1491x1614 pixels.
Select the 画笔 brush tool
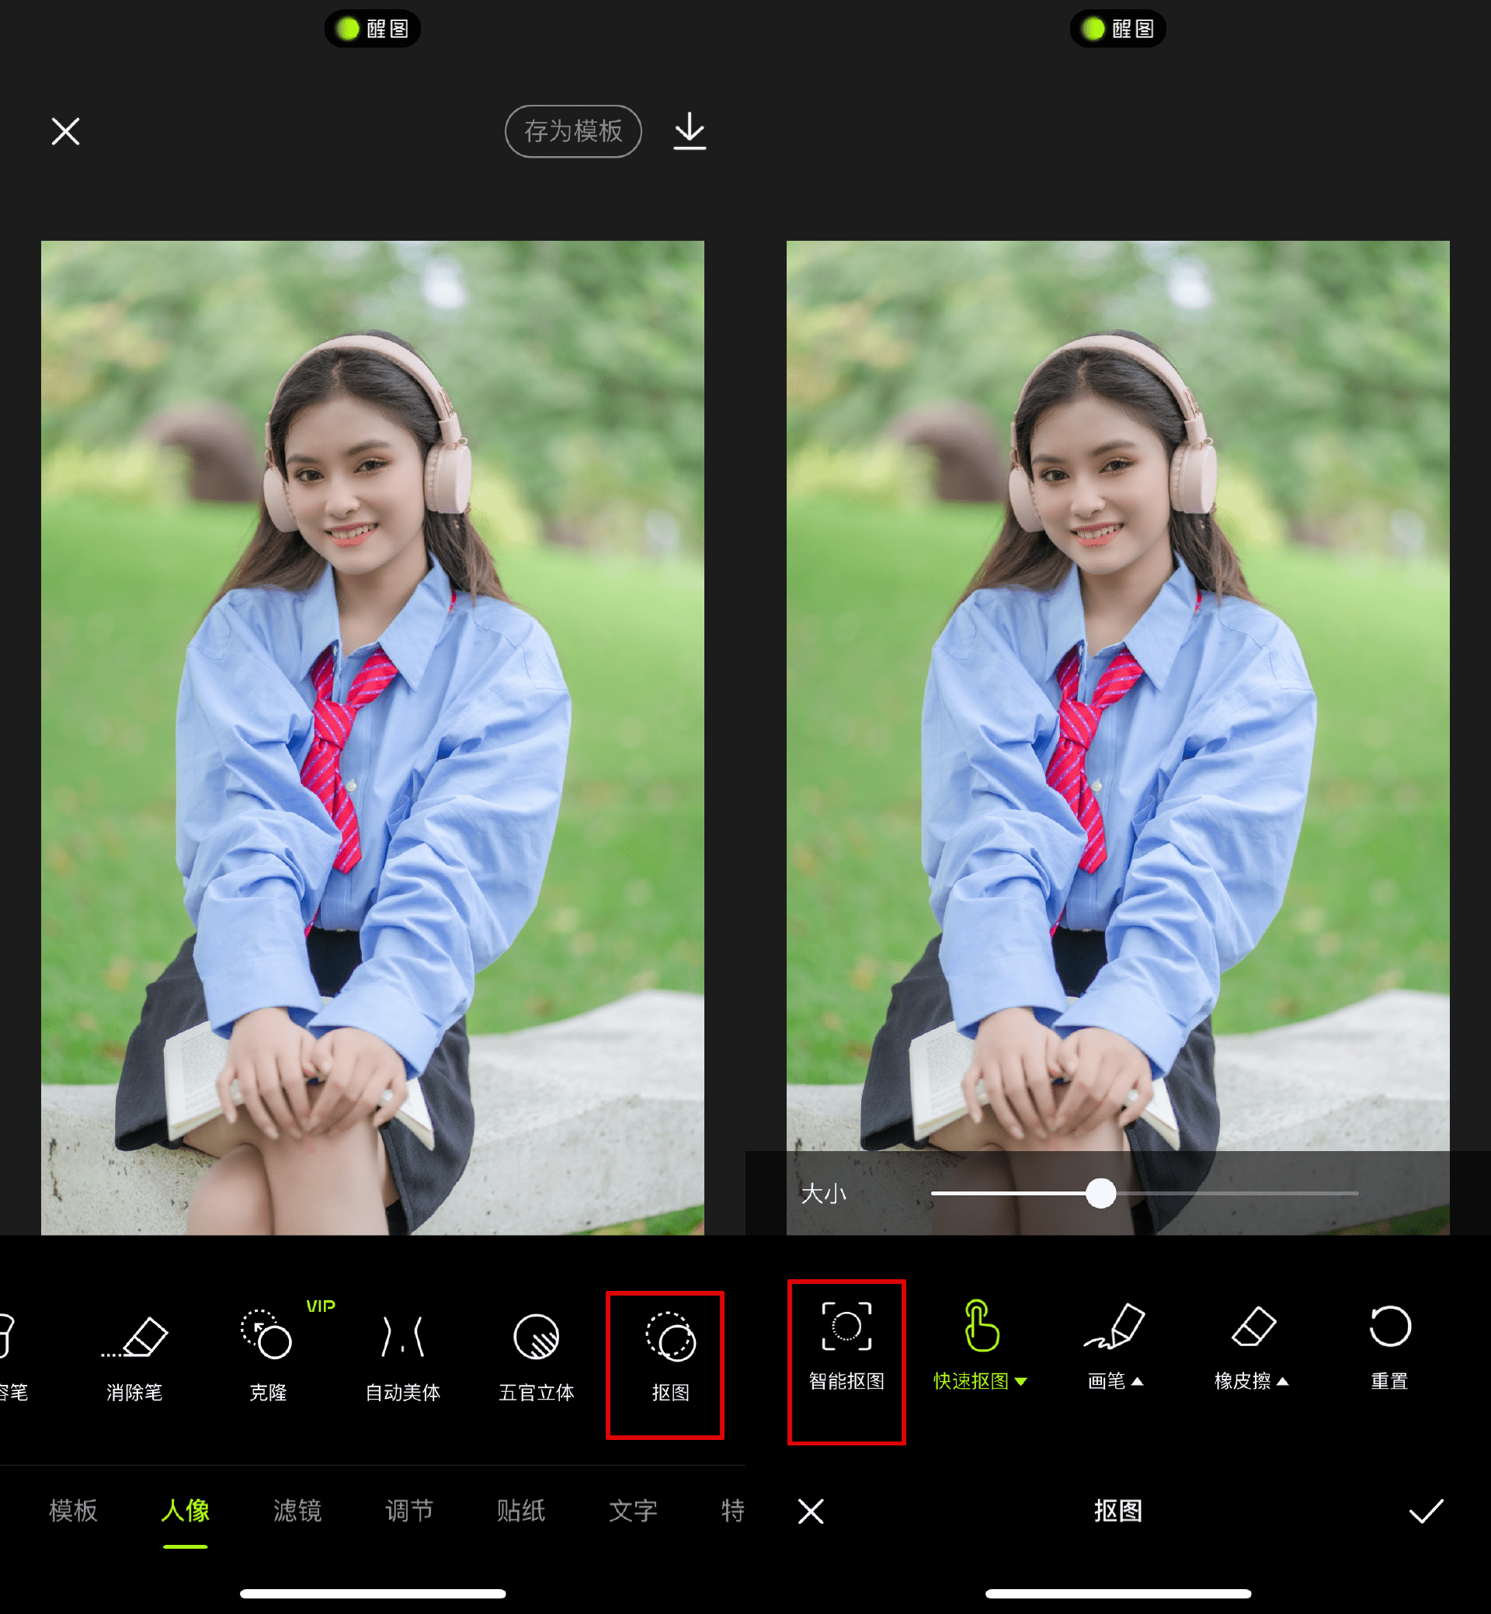(x=1116, y=1347)
